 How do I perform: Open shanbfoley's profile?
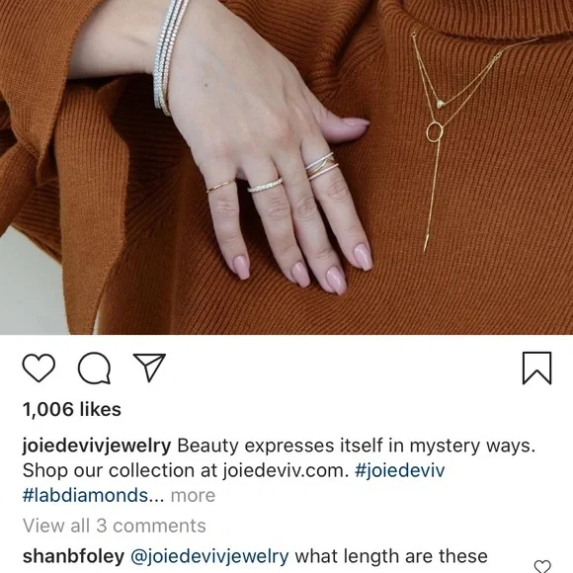pyautogui.click(x=73, y=556)
